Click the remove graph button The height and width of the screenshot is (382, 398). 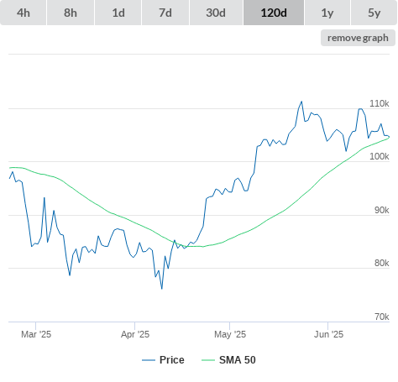coord(358,38)
